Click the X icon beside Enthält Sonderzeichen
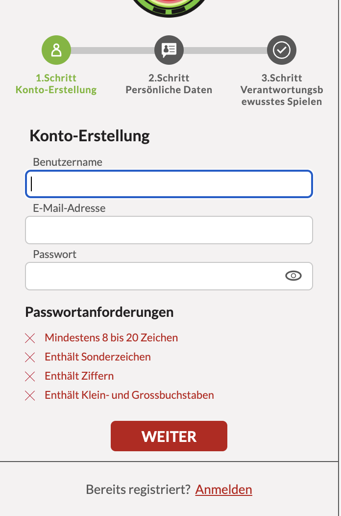Viewport: 341px width, 516px height. click(30, 357)
